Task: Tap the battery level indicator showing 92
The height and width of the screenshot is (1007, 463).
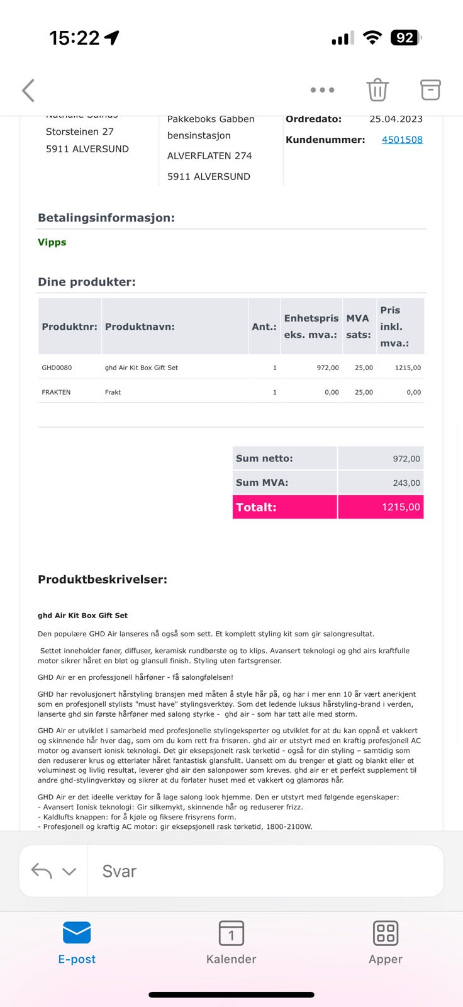Action: pos(406,37)
